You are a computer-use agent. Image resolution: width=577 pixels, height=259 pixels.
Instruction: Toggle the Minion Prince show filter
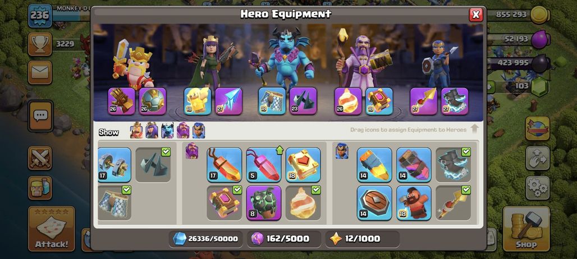click(x=167, y=131)
